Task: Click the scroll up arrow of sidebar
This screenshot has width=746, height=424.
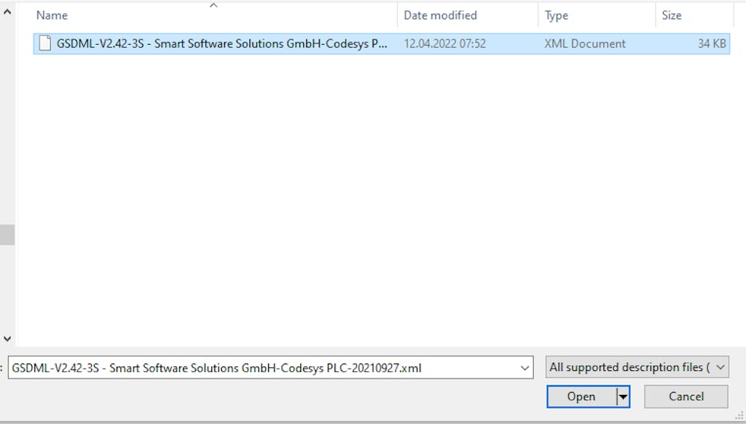Action: (7, 13)
